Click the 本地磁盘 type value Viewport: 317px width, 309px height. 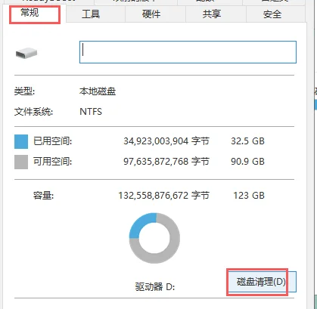(98, 91)
